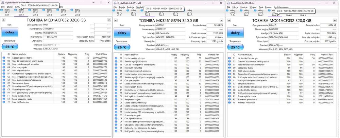Click Pręd. obrotowa field in right window
This screenshot has width=340, height=138.
point(329,33)
